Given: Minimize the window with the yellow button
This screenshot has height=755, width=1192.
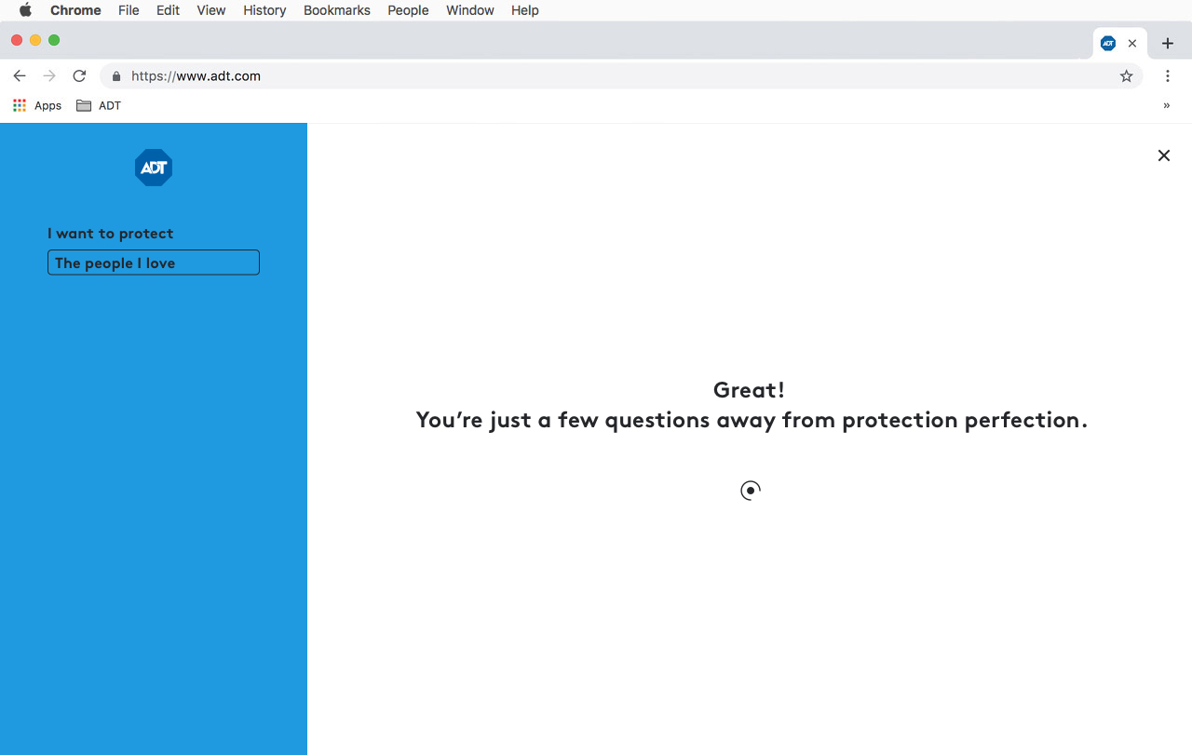Looking at the screenshot, I should 35,40.
